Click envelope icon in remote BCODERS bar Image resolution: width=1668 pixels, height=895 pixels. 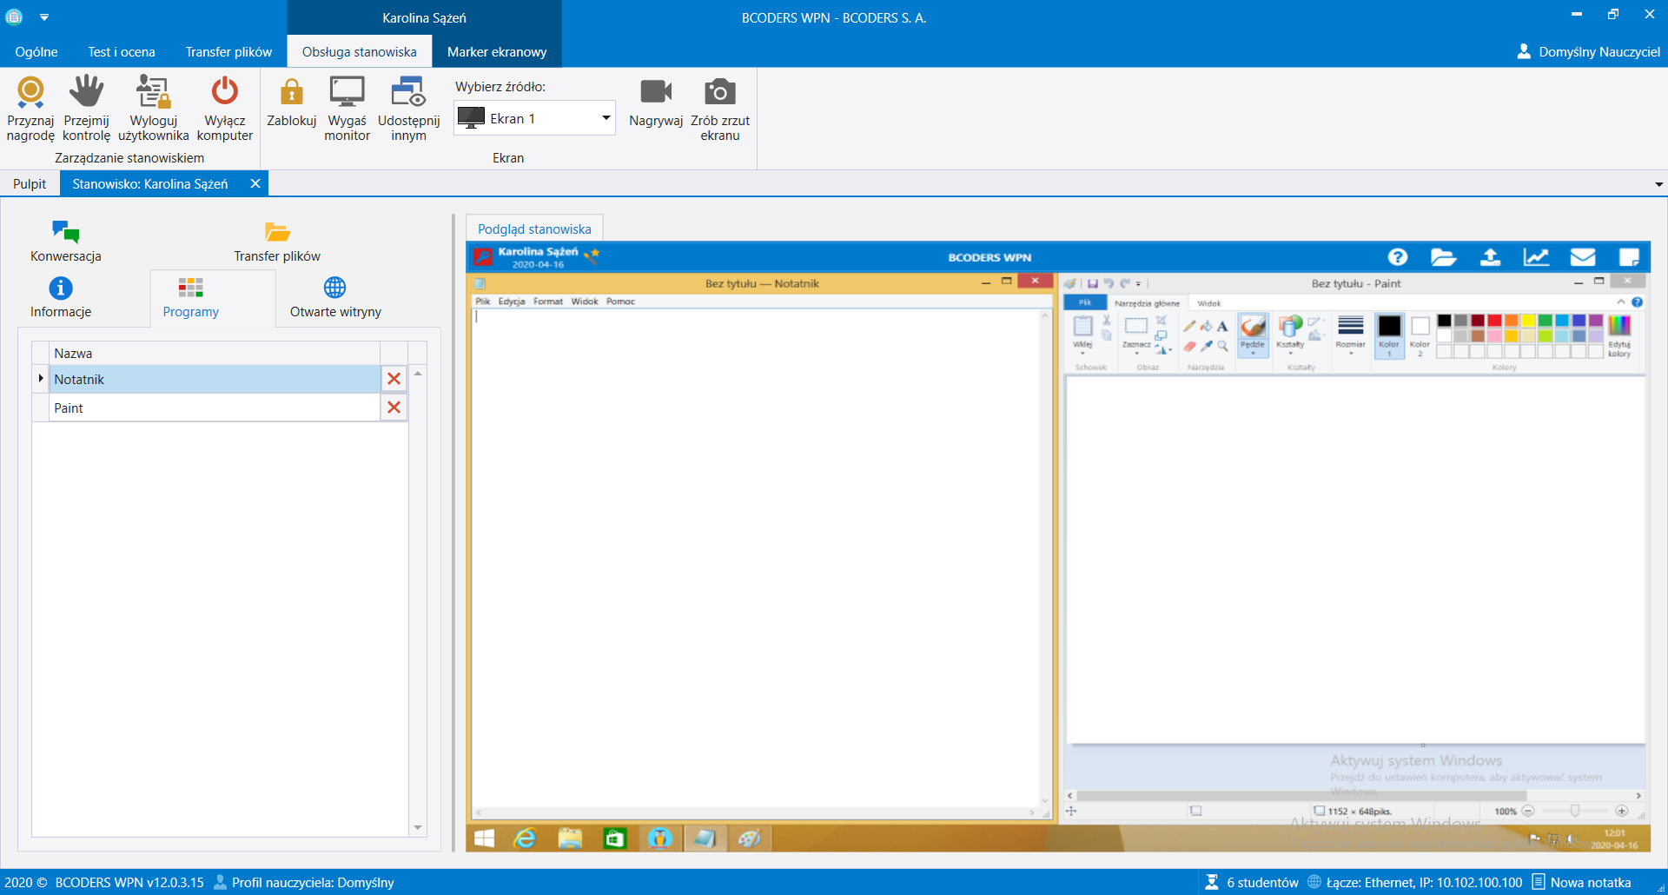(1583, 256)
